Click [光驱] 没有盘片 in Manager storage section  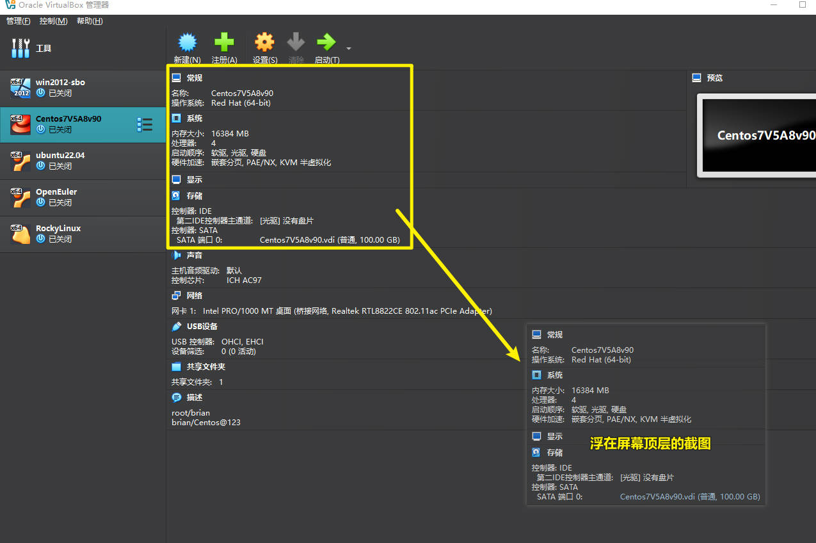(x=287, y=220)
